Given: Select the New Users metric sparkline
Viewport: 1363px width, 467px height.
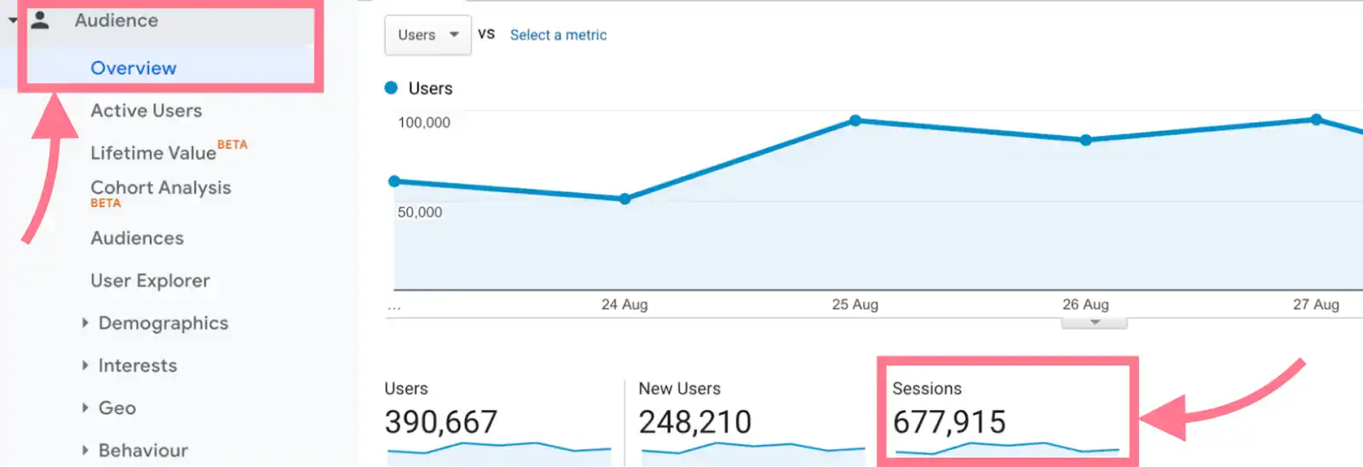Looking at the screenshot, I should pos(752,448).
